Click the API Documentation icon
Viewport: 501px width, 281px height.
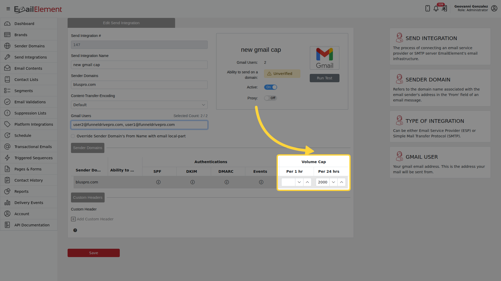tap(7, 225)
